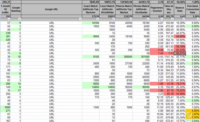Open filter arrow under Purchase Conversion Rate column
The height and width of the screenshot is (122, 200).
click(198, 19)
